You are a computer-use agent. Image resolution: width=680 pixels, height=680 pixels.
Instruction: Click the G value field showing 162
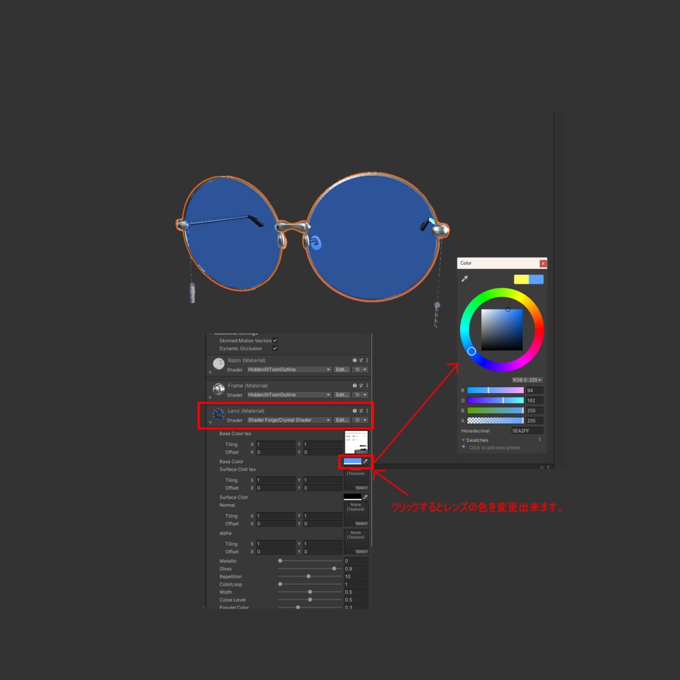(x=535, y=400)
